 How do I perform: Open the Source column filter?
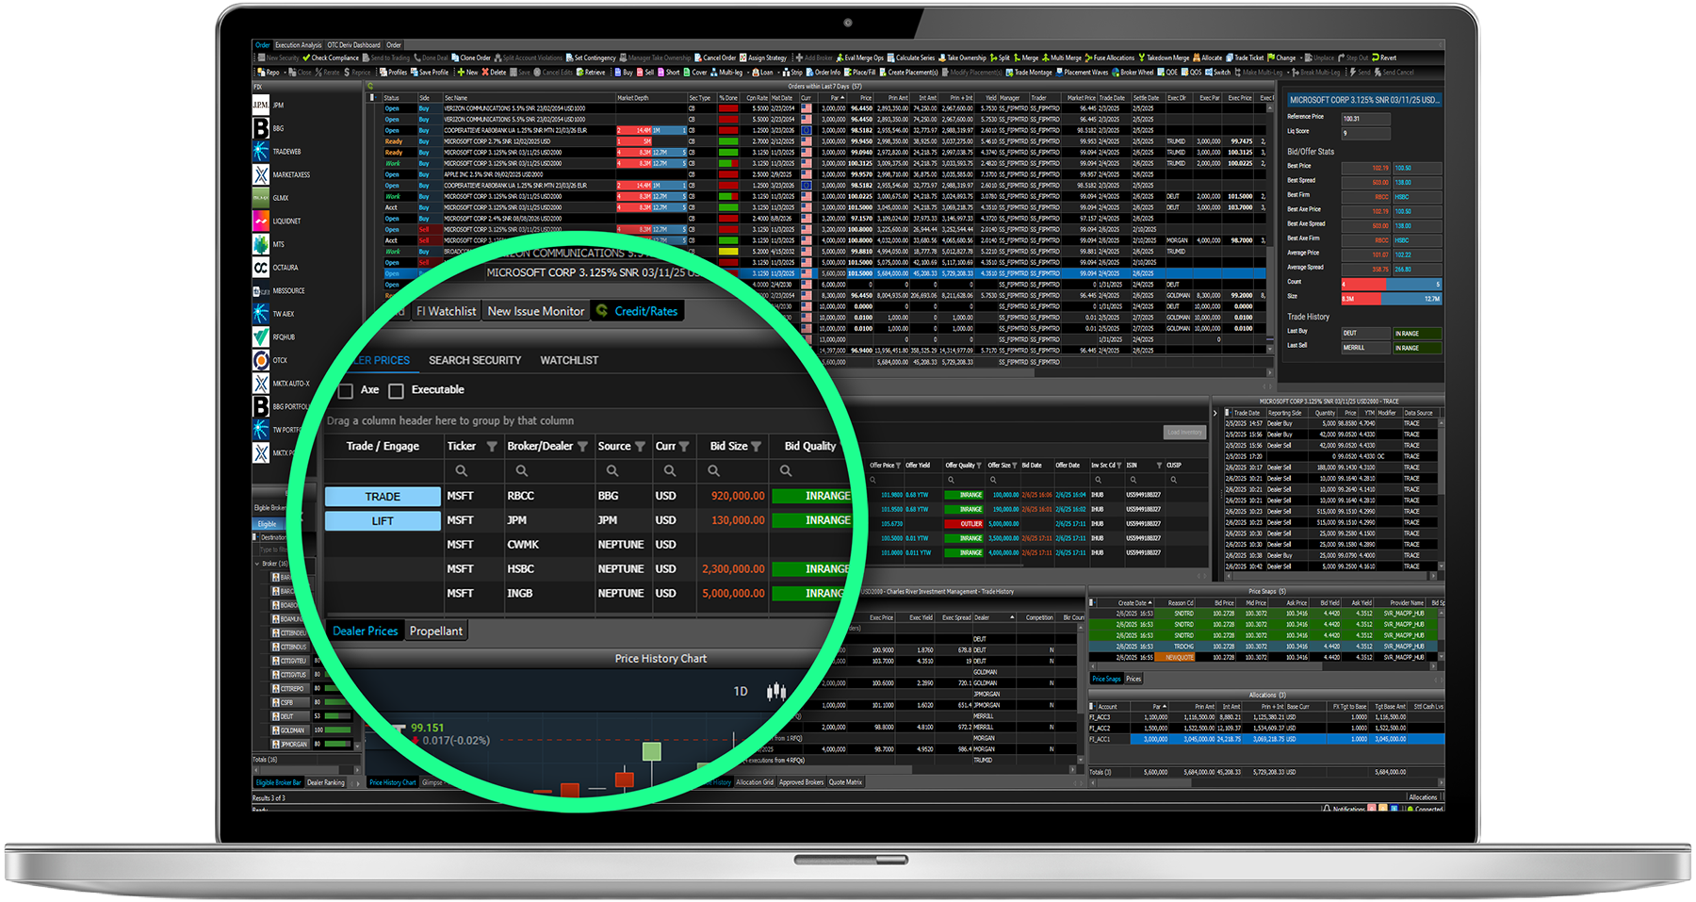[640, 447]
